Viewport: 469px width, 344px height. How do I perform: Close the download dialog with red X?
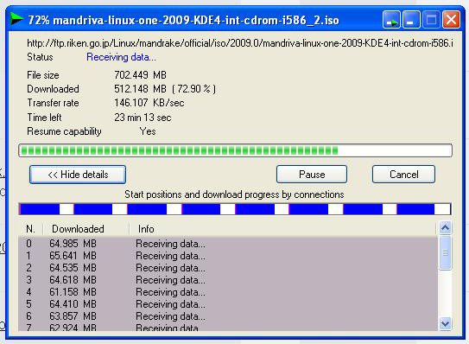click(x=451, y=20)
